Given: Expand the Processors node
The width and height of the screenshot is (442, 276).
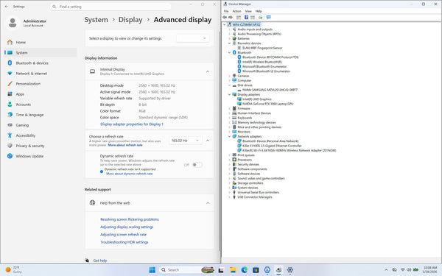Looking at the screenshot, I should point(229,160).
